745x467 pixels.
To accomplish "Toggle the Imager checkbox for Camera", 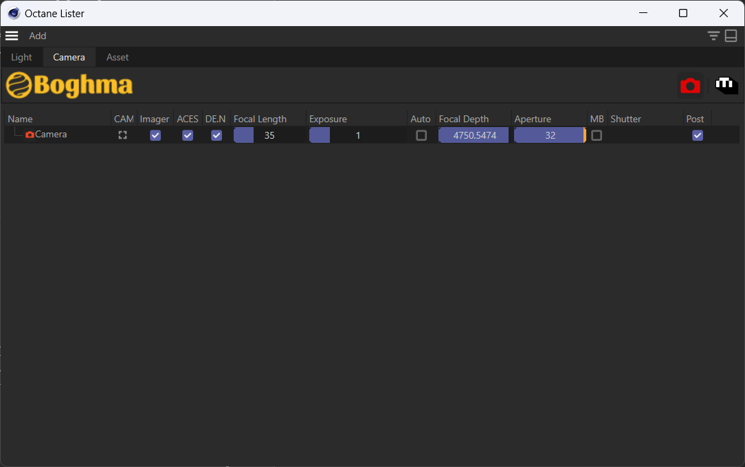I will tap(155, 135).
